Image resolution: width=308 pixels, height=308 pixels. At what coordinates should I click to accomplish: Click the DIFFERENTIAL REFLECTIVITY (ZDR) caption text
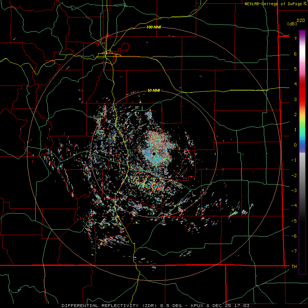tap(110, 306)
